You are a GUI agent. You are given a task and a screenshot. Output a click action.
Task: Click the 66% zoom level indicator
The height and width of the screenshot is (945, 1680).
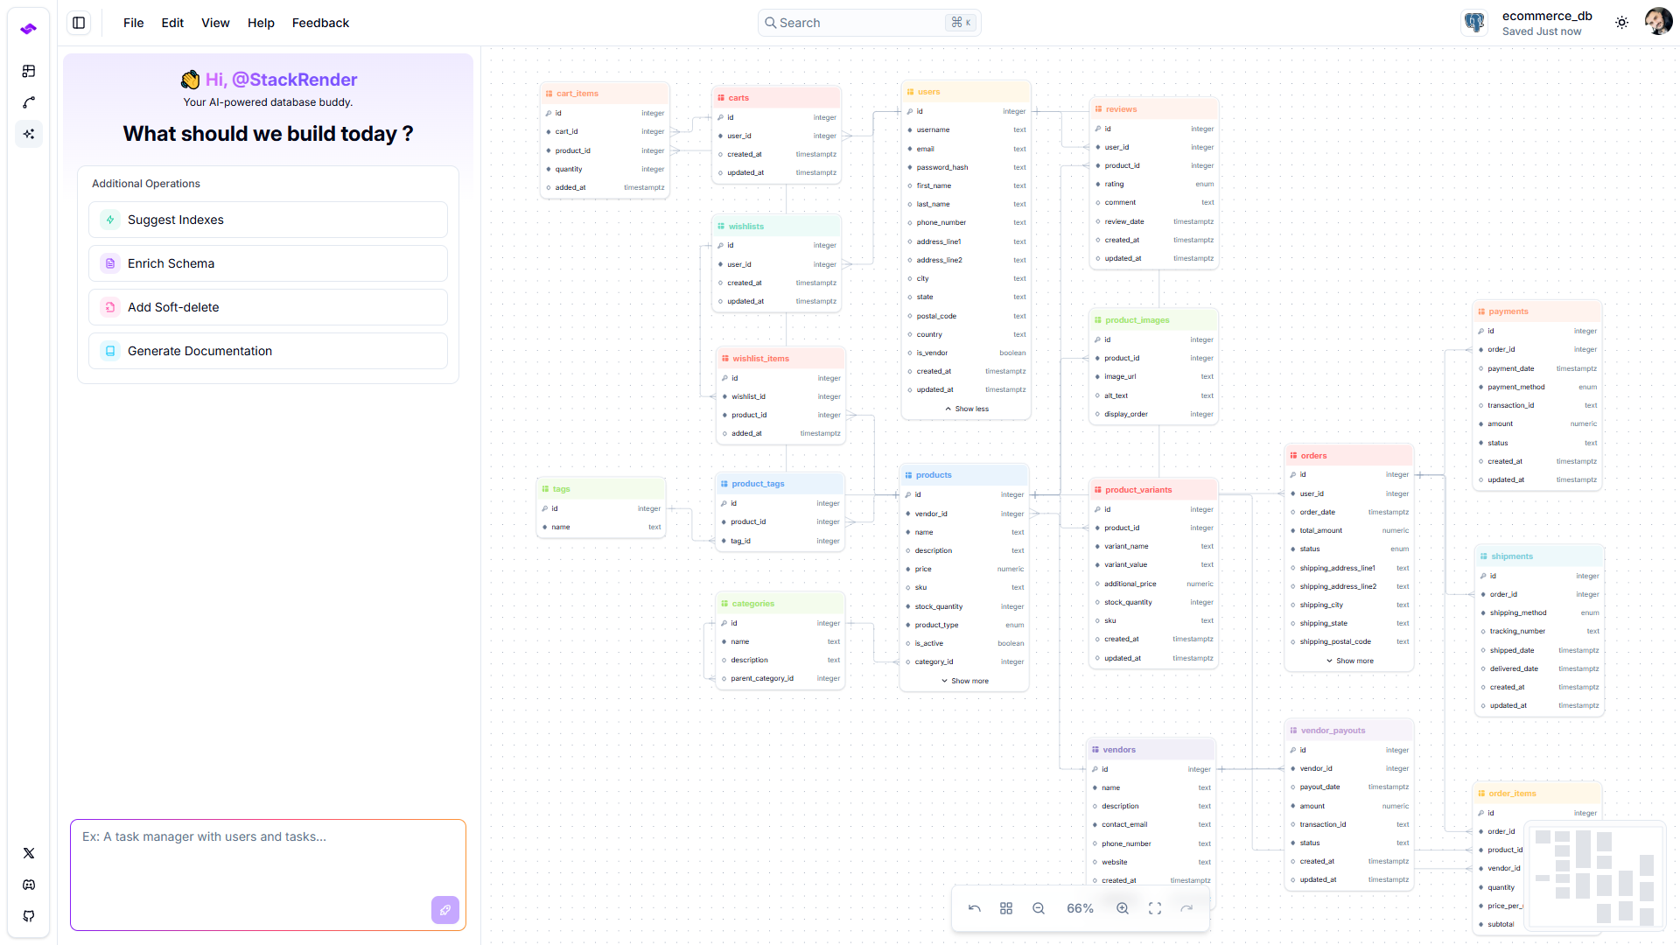pyautogui.click(x=1081, y=908)
